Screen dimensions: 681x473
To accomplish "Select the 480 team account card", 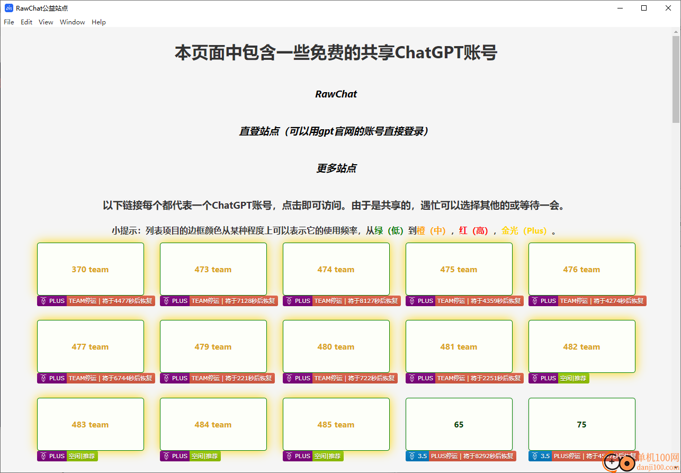I will [336, 346].
